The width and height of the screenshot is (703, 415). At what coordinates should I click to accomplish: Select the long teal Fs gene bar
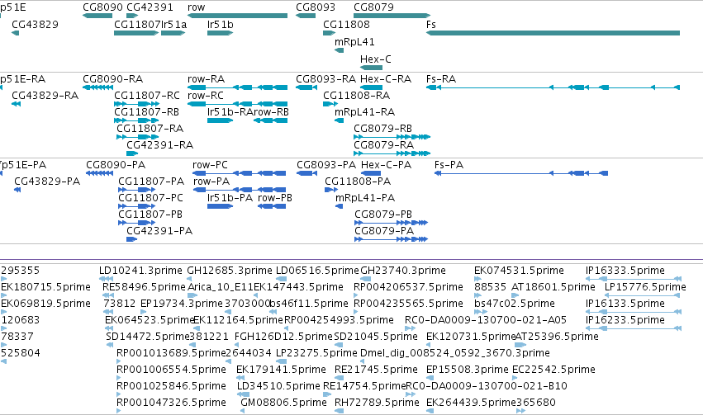553,33
